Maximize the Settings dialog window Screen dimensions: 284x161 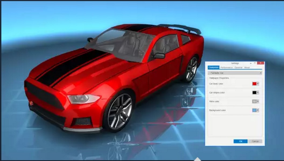255,63
